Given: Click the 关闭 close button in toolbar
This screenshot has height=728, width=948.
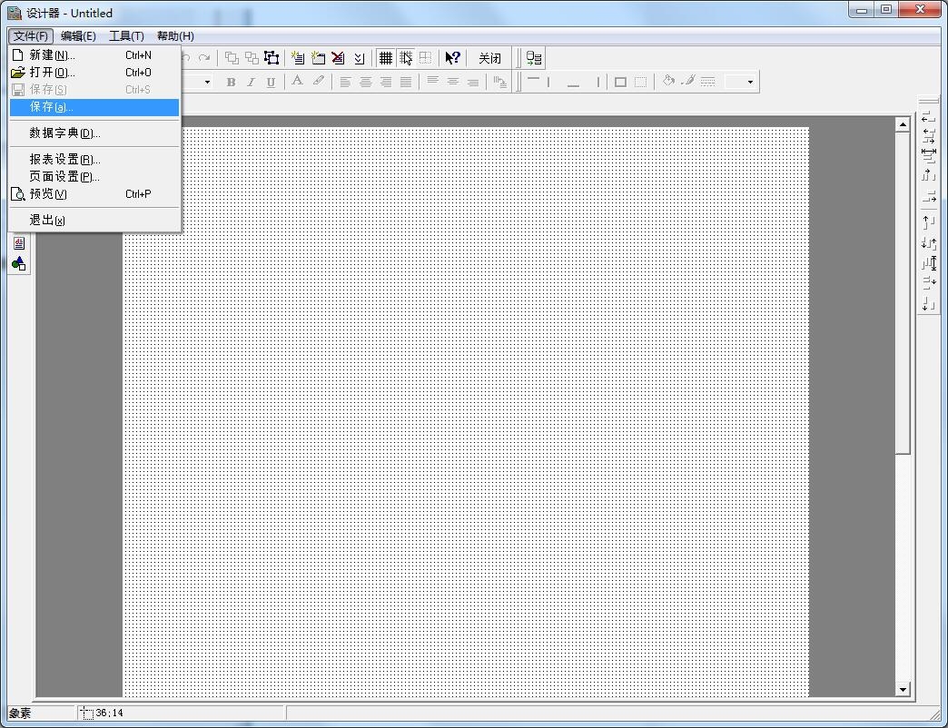Looking at the screenshot, I should coord(489,58).
